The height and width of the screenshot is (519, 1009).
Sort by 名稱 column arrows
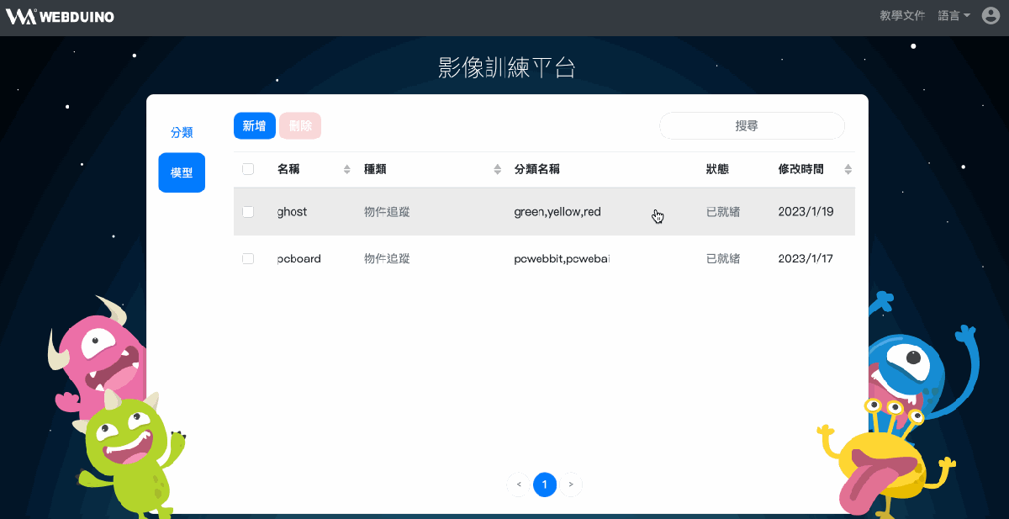[347, 170]
